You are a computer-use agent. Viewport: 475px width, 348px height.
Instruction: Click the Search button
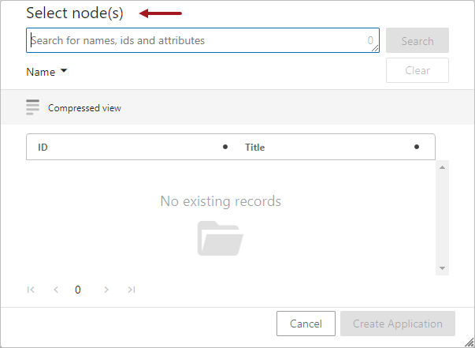pyautogui.click(x=417, y=40)
